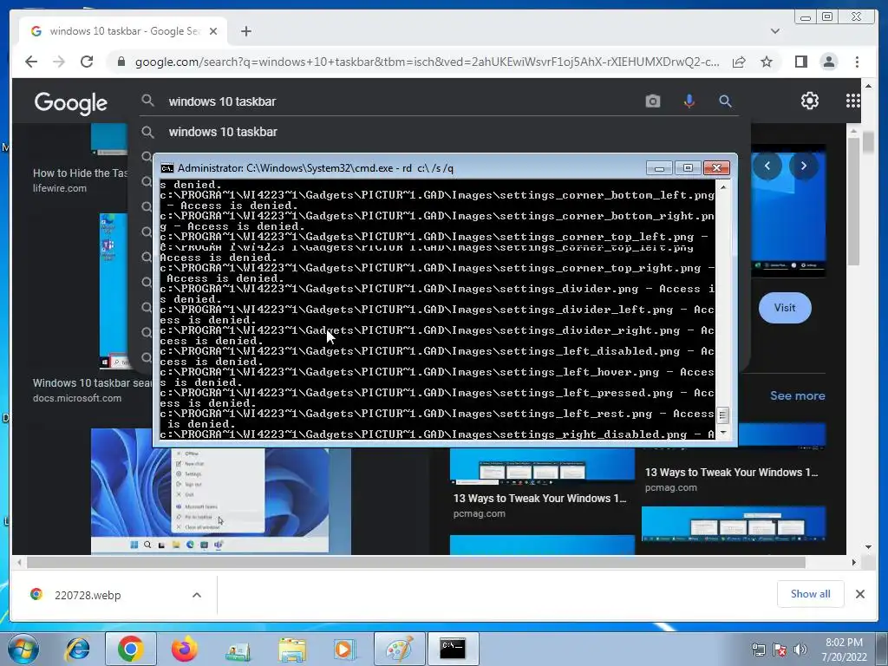Open the cmd window's system menu icon
888x666 pixels.
click(166, 168)
